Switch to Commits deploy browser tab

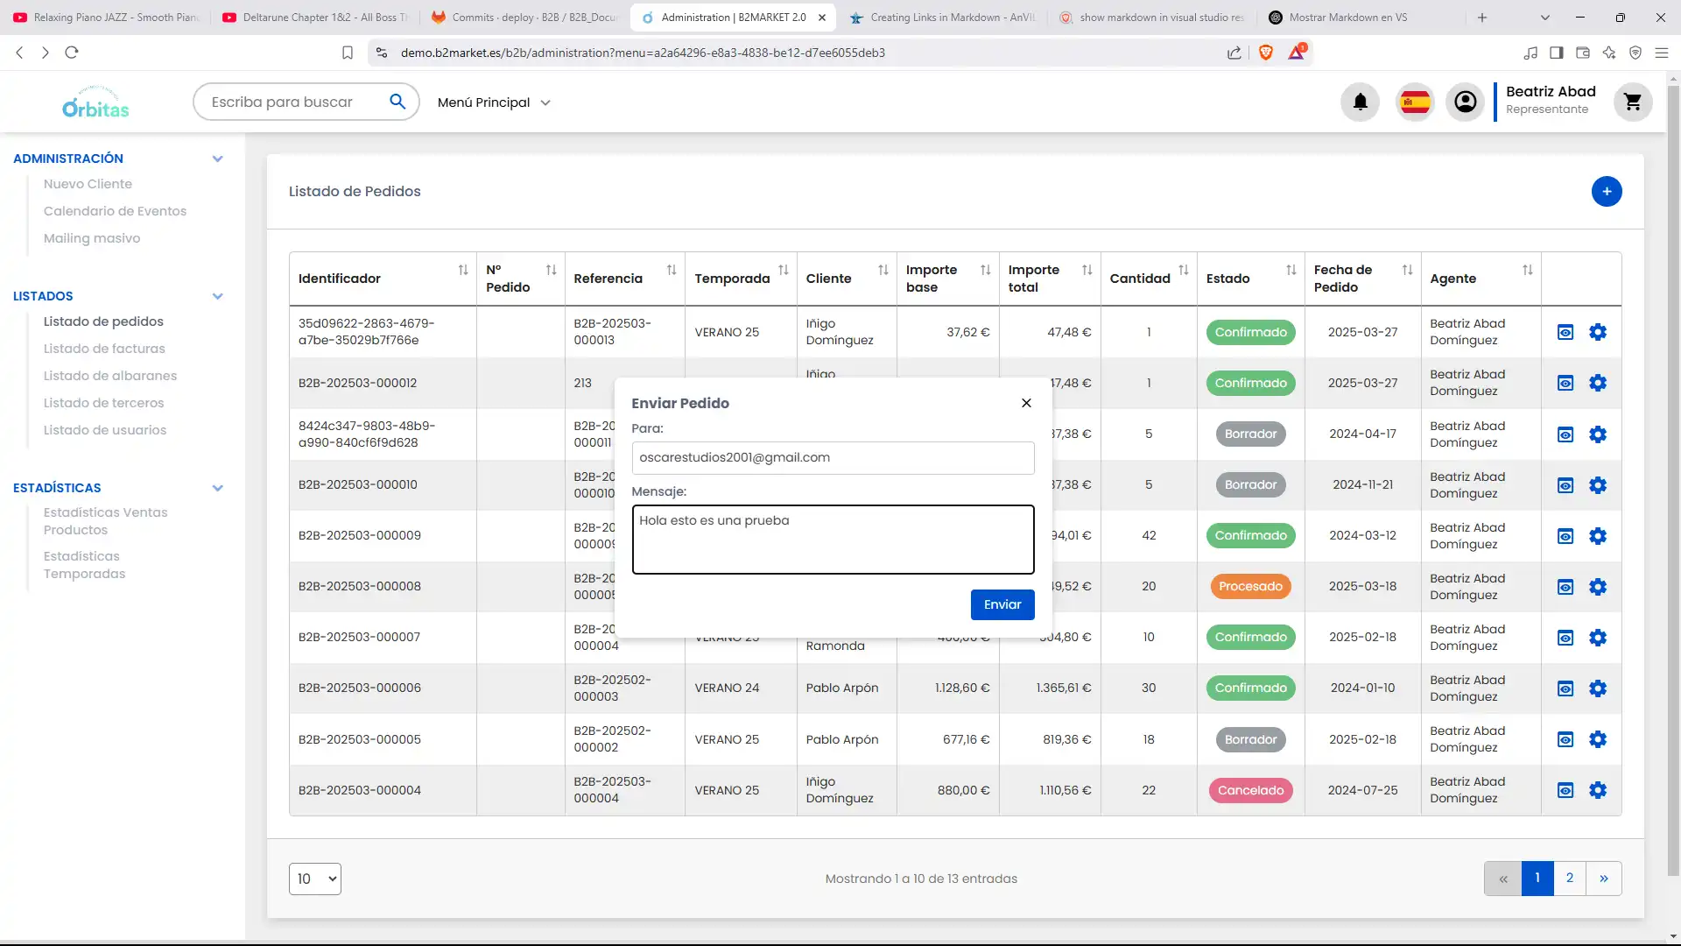[x=524, y=17]
